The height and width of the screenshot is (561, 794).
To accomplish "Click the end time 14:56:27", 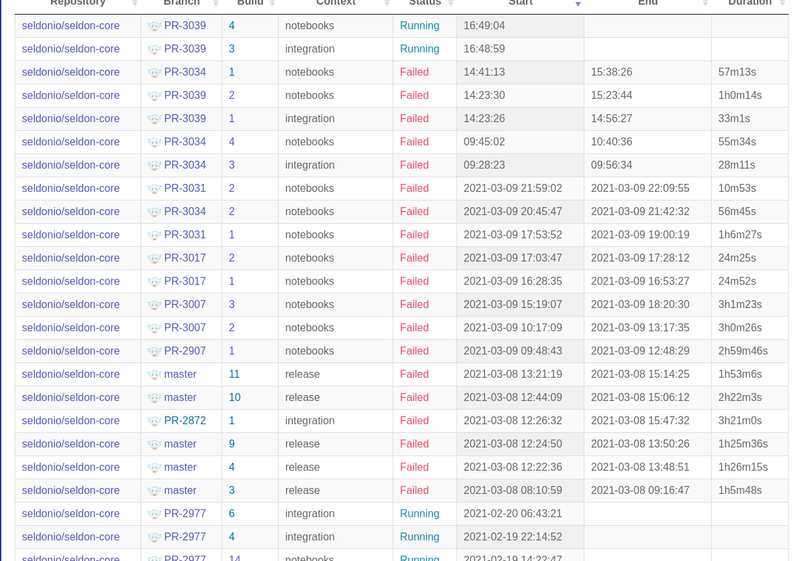I will [x=612, y=119].
